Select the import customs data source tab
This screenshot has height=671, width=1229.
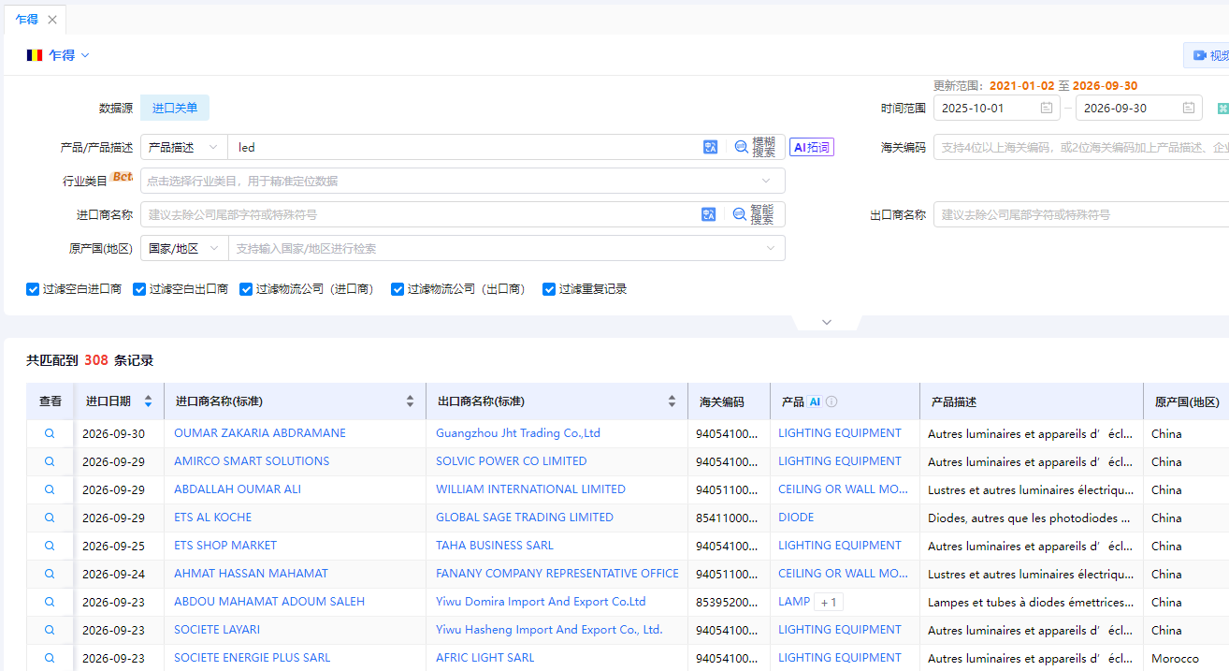tap(175, 108)
